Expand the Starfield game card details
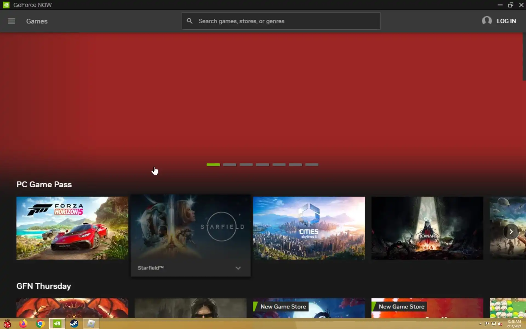Screen dimensions: 526x329 point(238,268)
